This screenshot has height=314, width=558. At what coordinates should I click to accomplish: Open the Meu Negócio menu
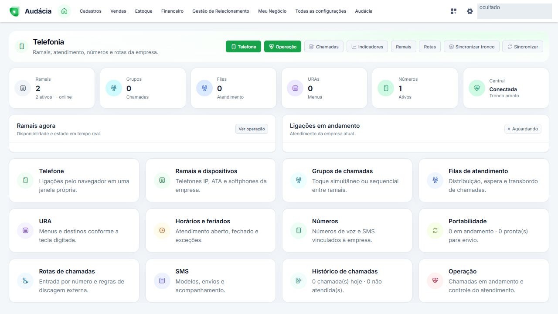(x=272, y=11)
